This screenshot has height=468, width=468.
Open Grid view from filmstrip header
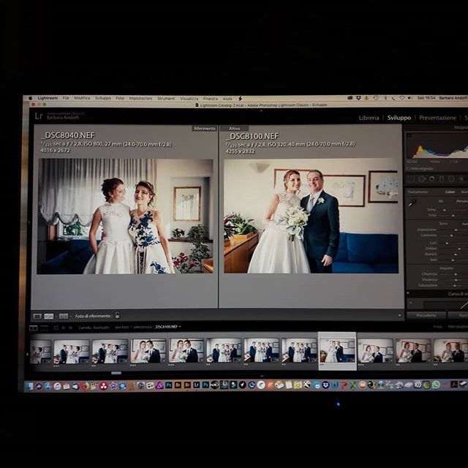coord(56,328)
